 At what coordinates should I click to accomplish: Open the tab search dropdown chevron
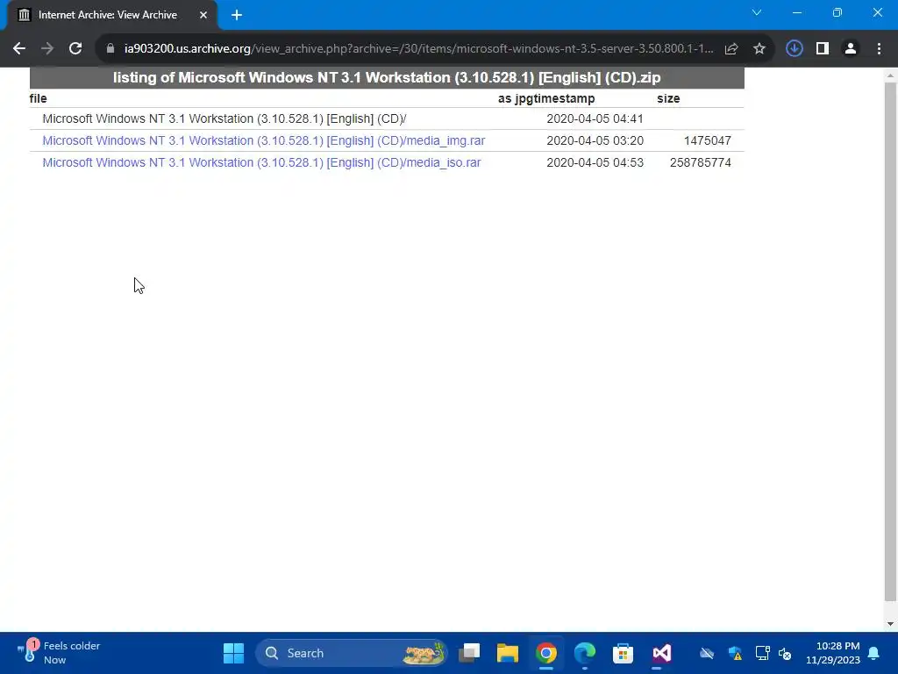pyautogui.click(x=757, y=12)
